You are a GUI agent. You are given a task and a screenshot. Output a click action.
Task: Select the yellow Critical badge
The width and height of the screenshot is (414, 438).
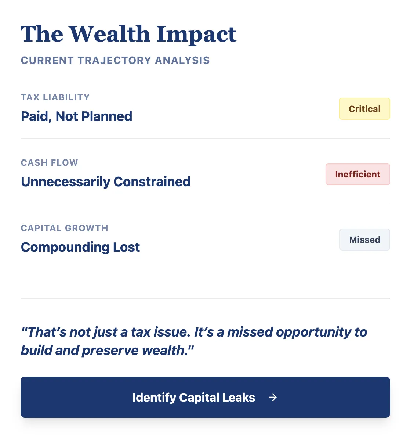tap(364, 109)
